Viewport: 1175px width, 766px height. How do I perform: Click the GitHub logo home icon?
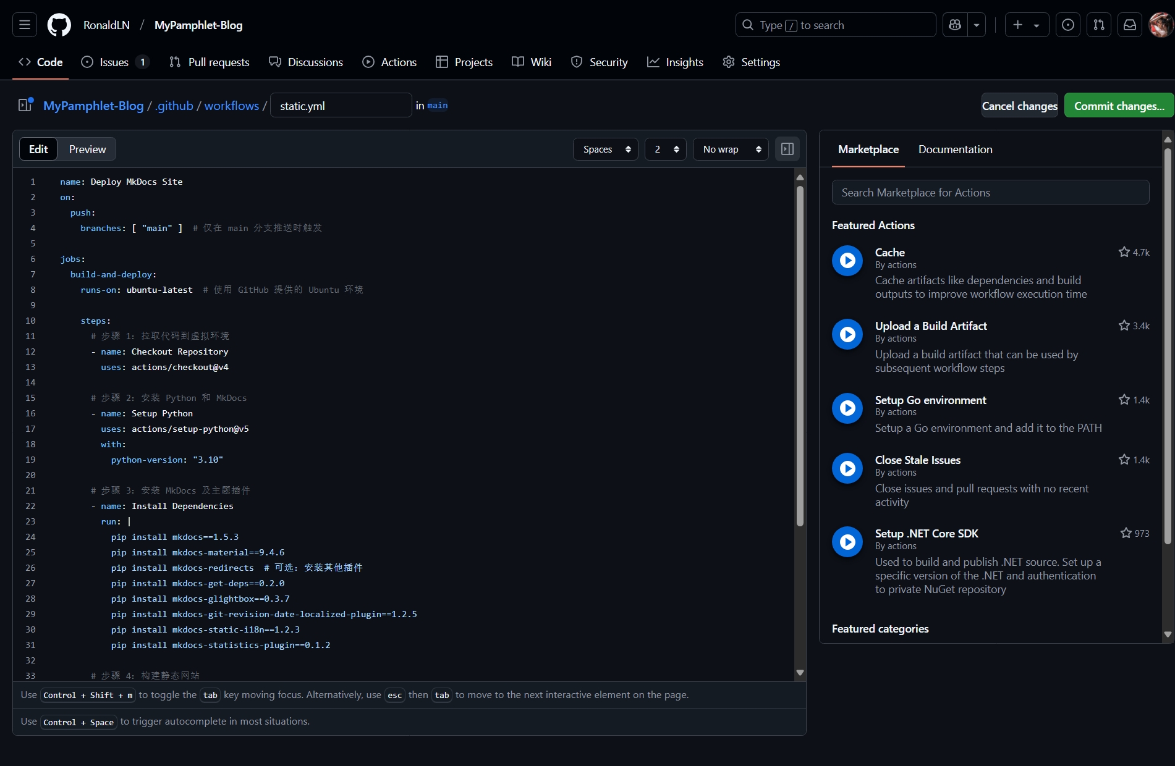point(59,25)
